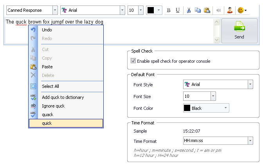Choose Undo from the context menu

click(x=66, y=30)
